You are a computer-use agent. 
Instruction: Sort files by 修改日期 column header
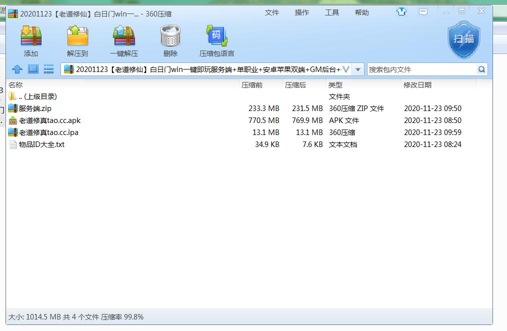(417, 85)
